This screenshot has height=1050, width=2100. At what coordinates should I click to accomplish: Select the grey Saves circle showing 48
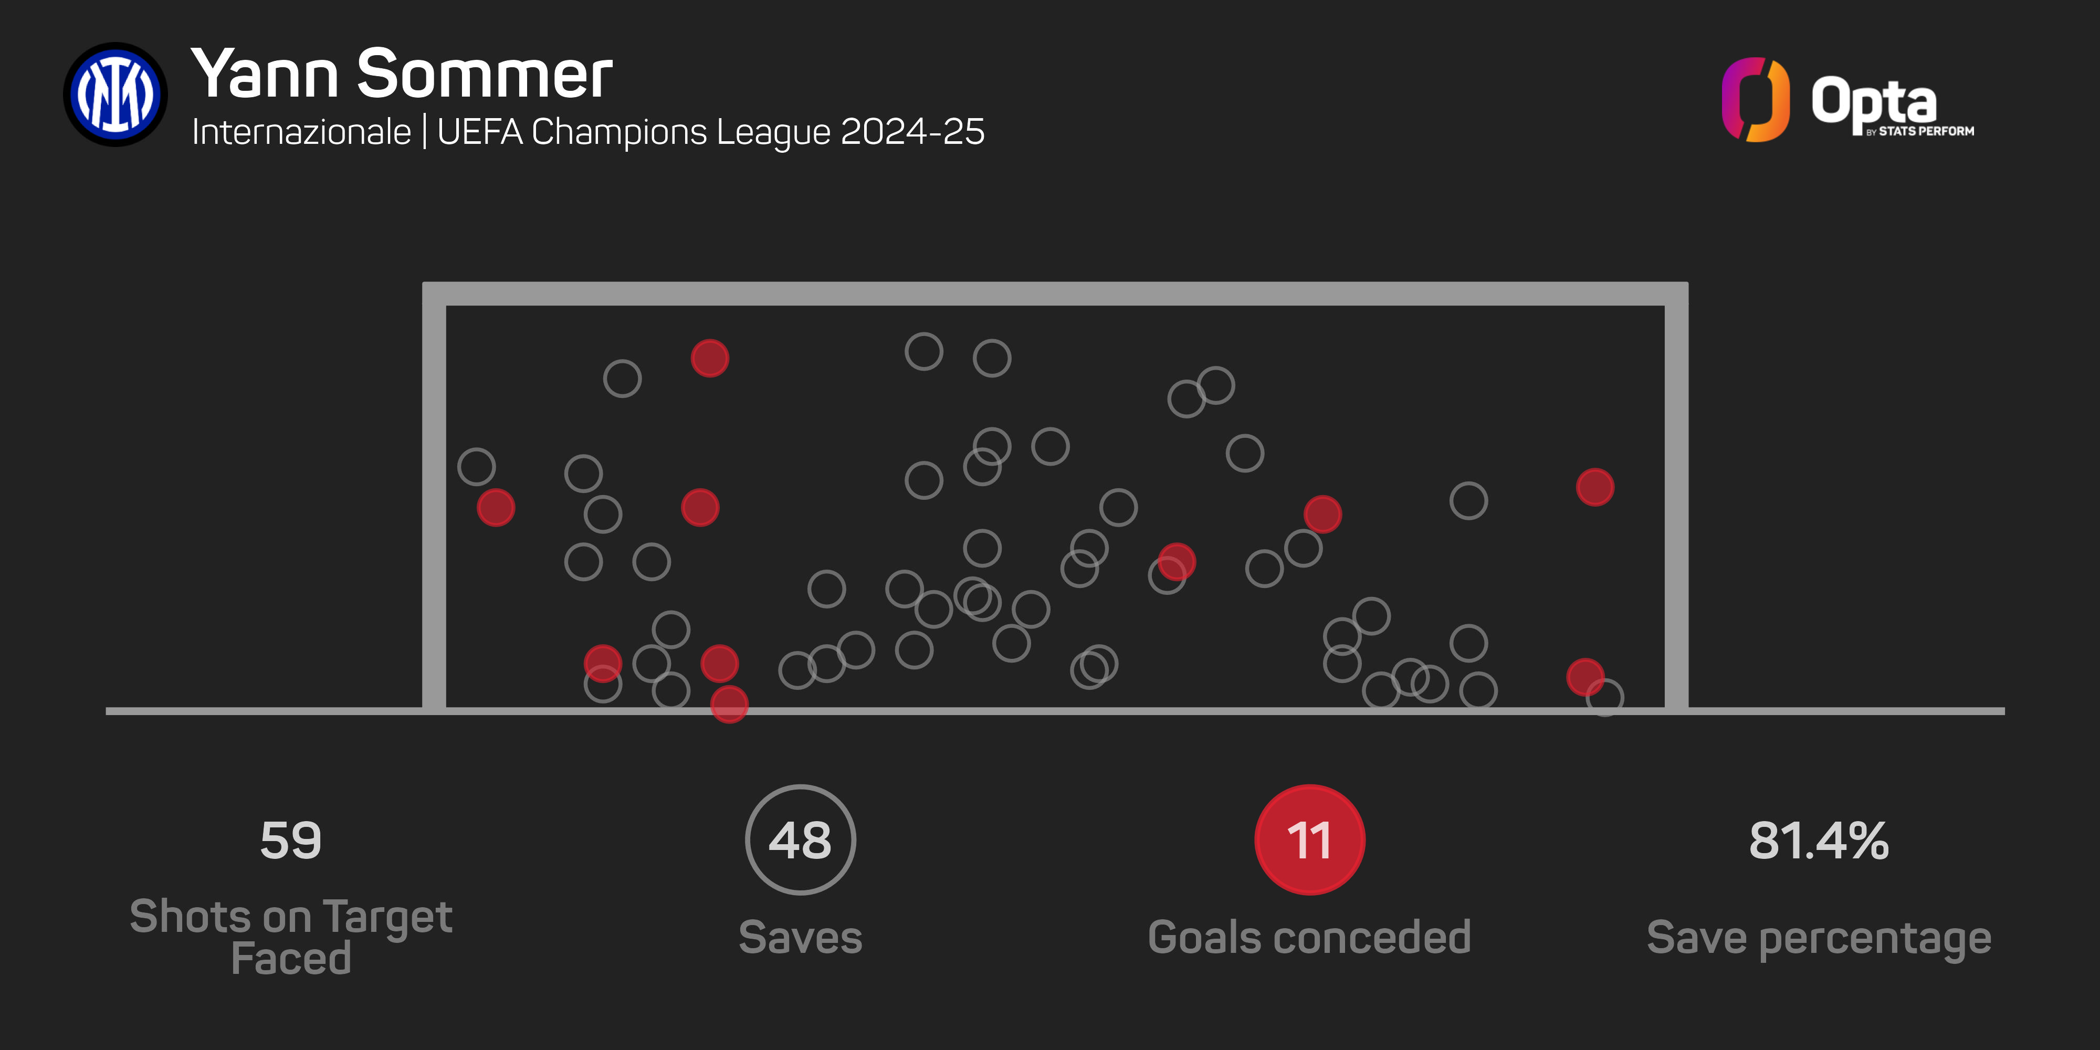[x=800, y=839]
